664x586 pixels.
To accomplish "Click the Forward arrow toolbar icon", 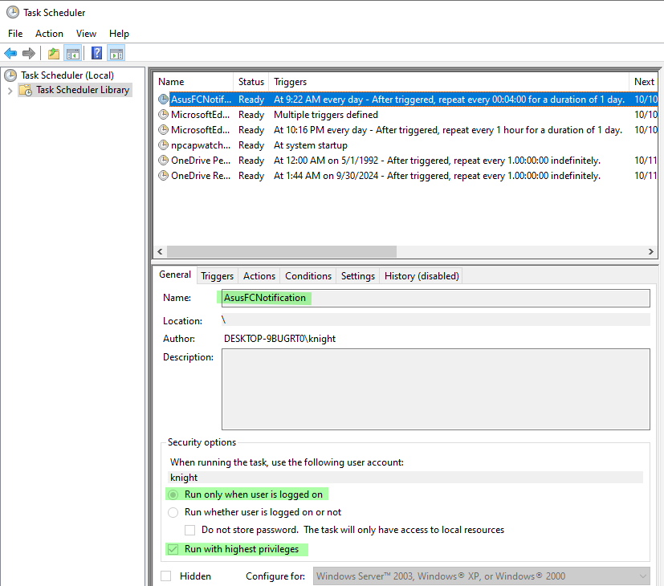I will [28, 53].
